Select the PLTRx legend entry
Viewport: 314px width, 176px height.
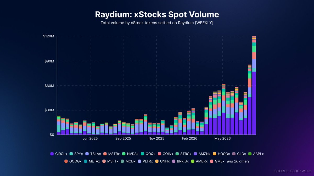tap(145, 161)
